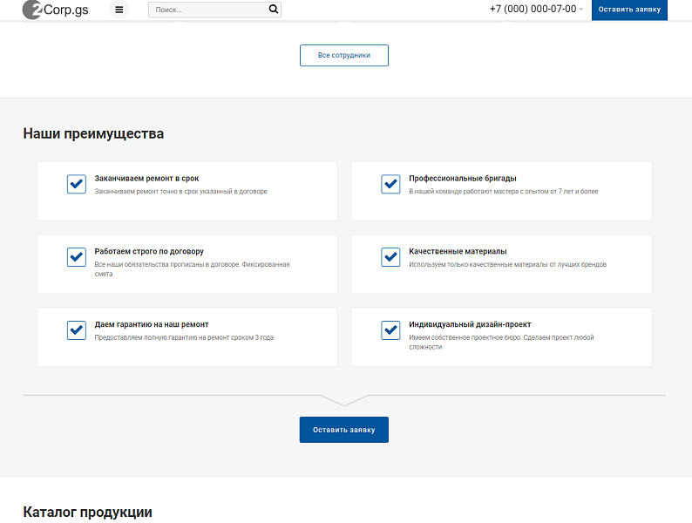Click checkmark icon beside Индивидуальный дизайн-проект
The height and width of the screenshot is (523, 692).
tap(390, 330)
